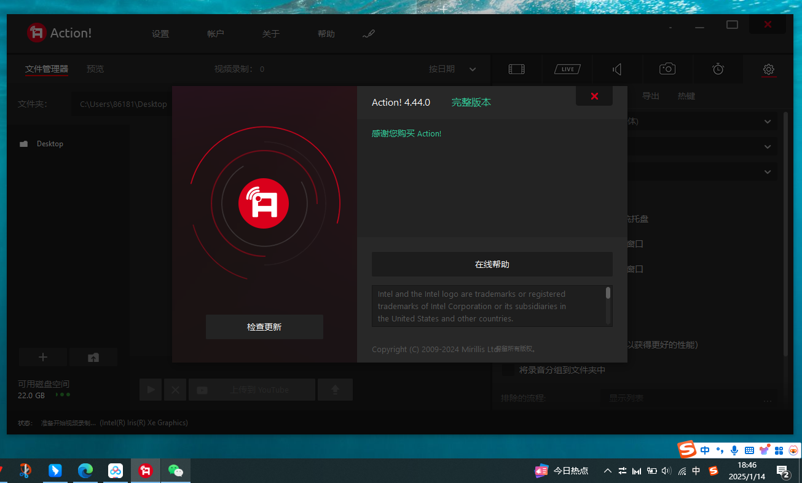This screenshot has height=483, width=802.
Task: Open the screenshot camera tab
Action: pos(667,69)
